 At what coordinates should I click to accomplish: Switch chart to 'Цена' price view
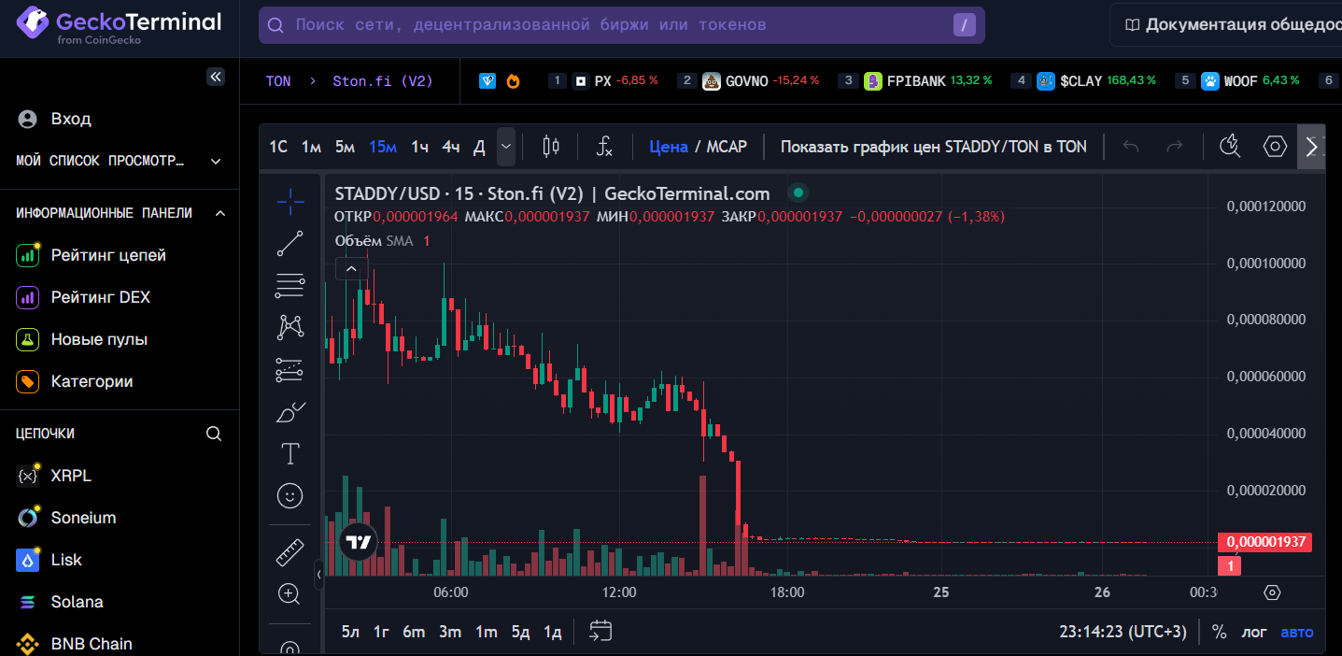[669, 146]
